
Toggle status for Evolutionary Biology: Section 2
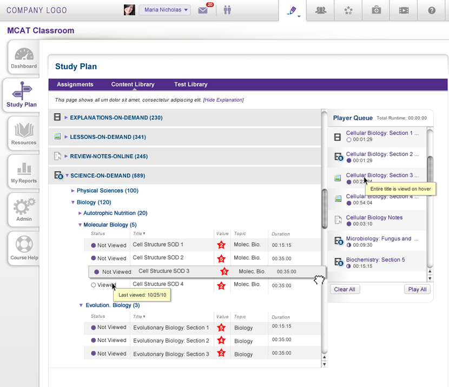coord(94,340)
